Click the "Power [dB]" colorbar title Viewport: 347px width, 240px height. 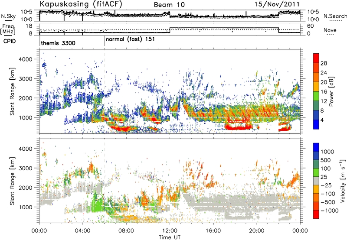331,91
